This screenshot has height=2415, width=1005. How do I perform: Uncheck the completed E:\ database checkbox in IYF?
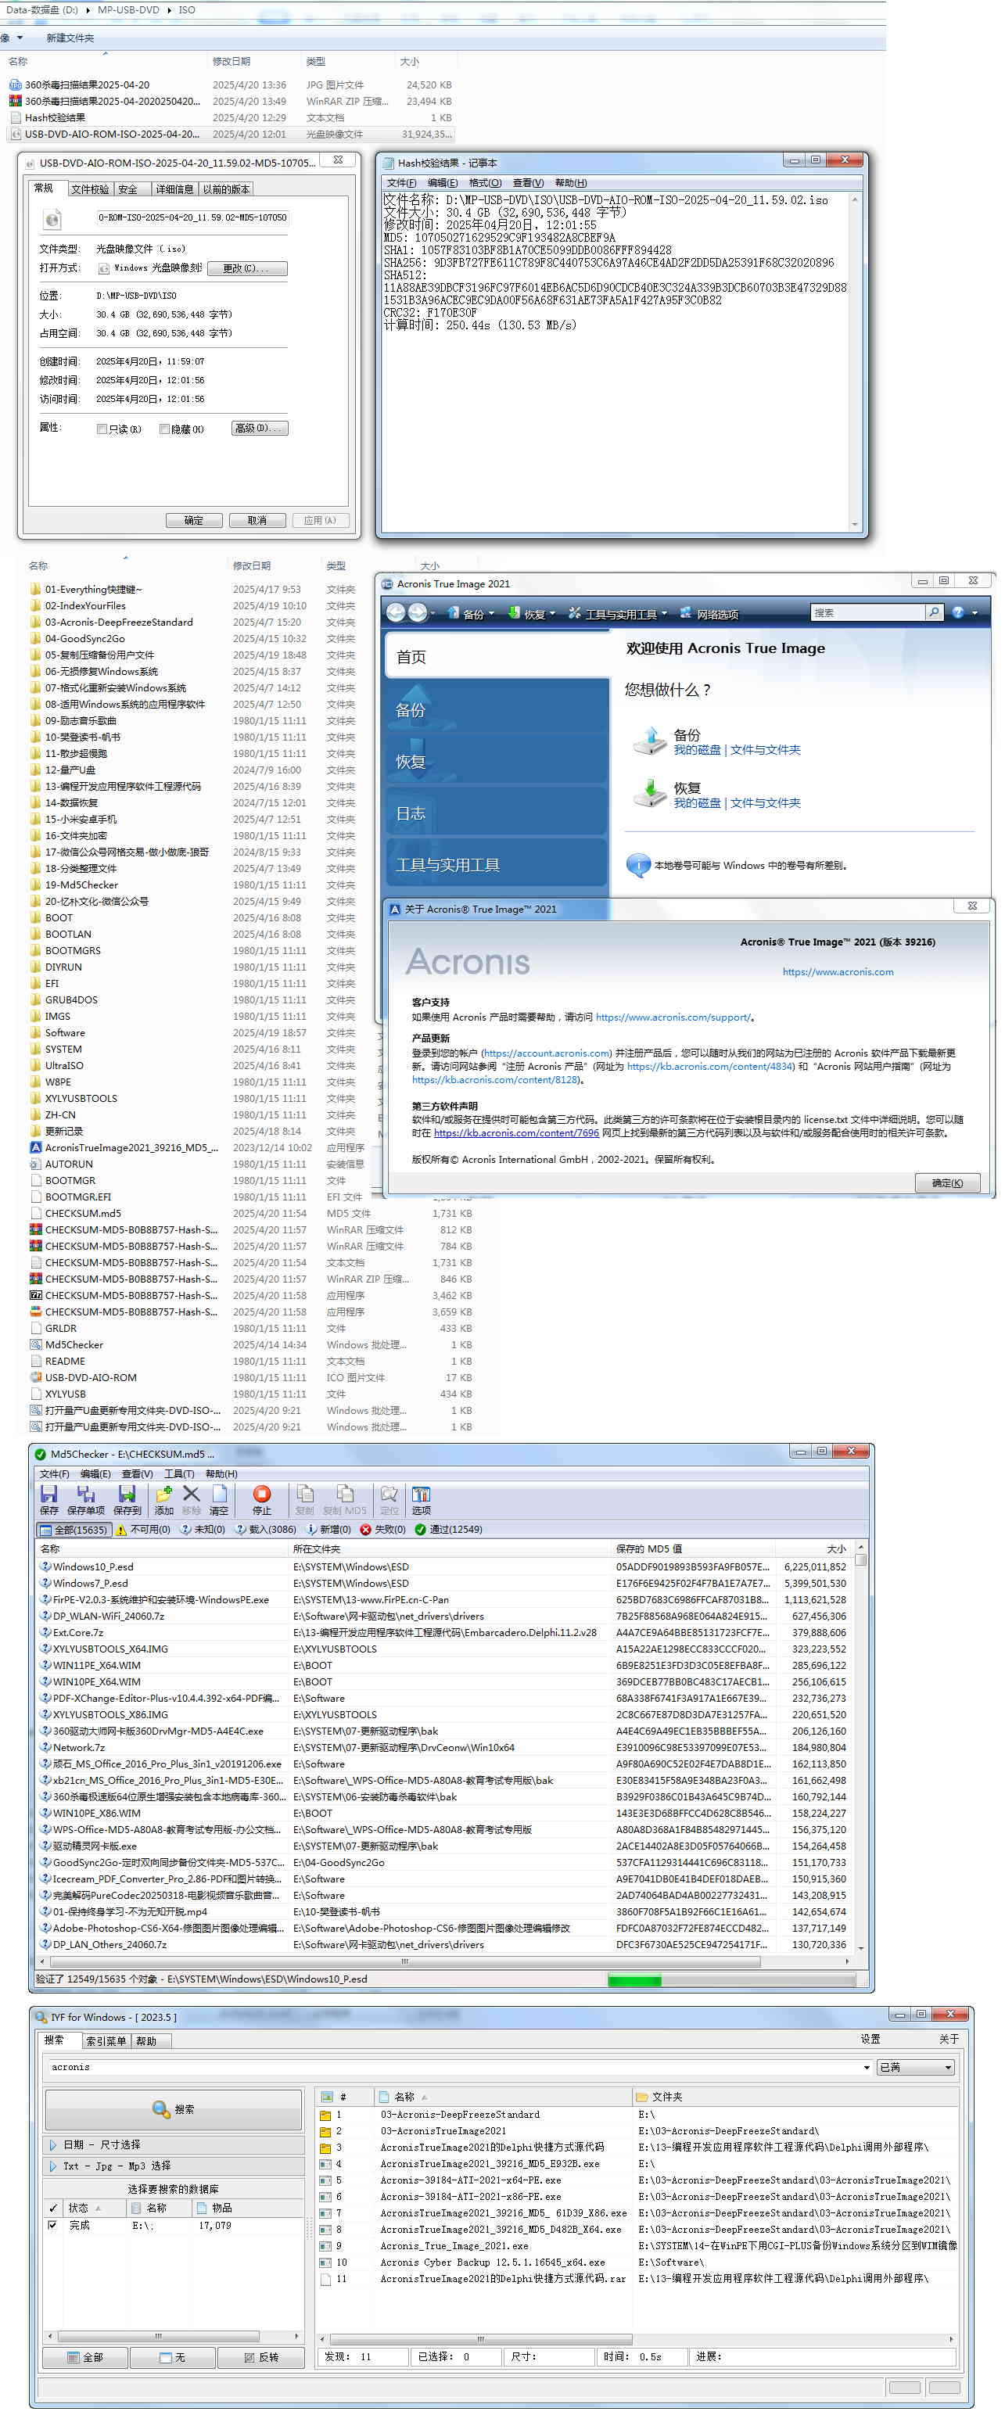[x=52, y=2225]
